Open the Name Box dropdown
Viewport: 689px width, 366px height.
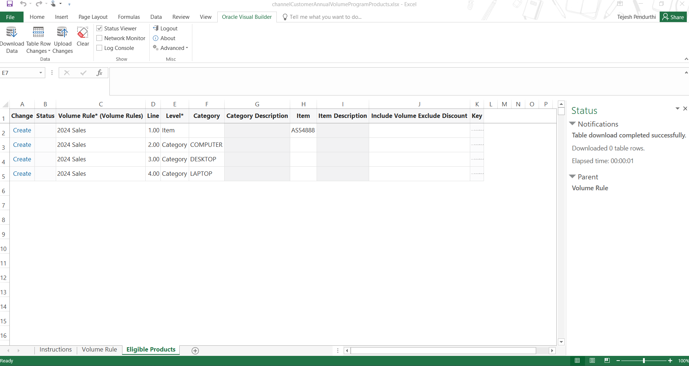click(x=40, y=73)
